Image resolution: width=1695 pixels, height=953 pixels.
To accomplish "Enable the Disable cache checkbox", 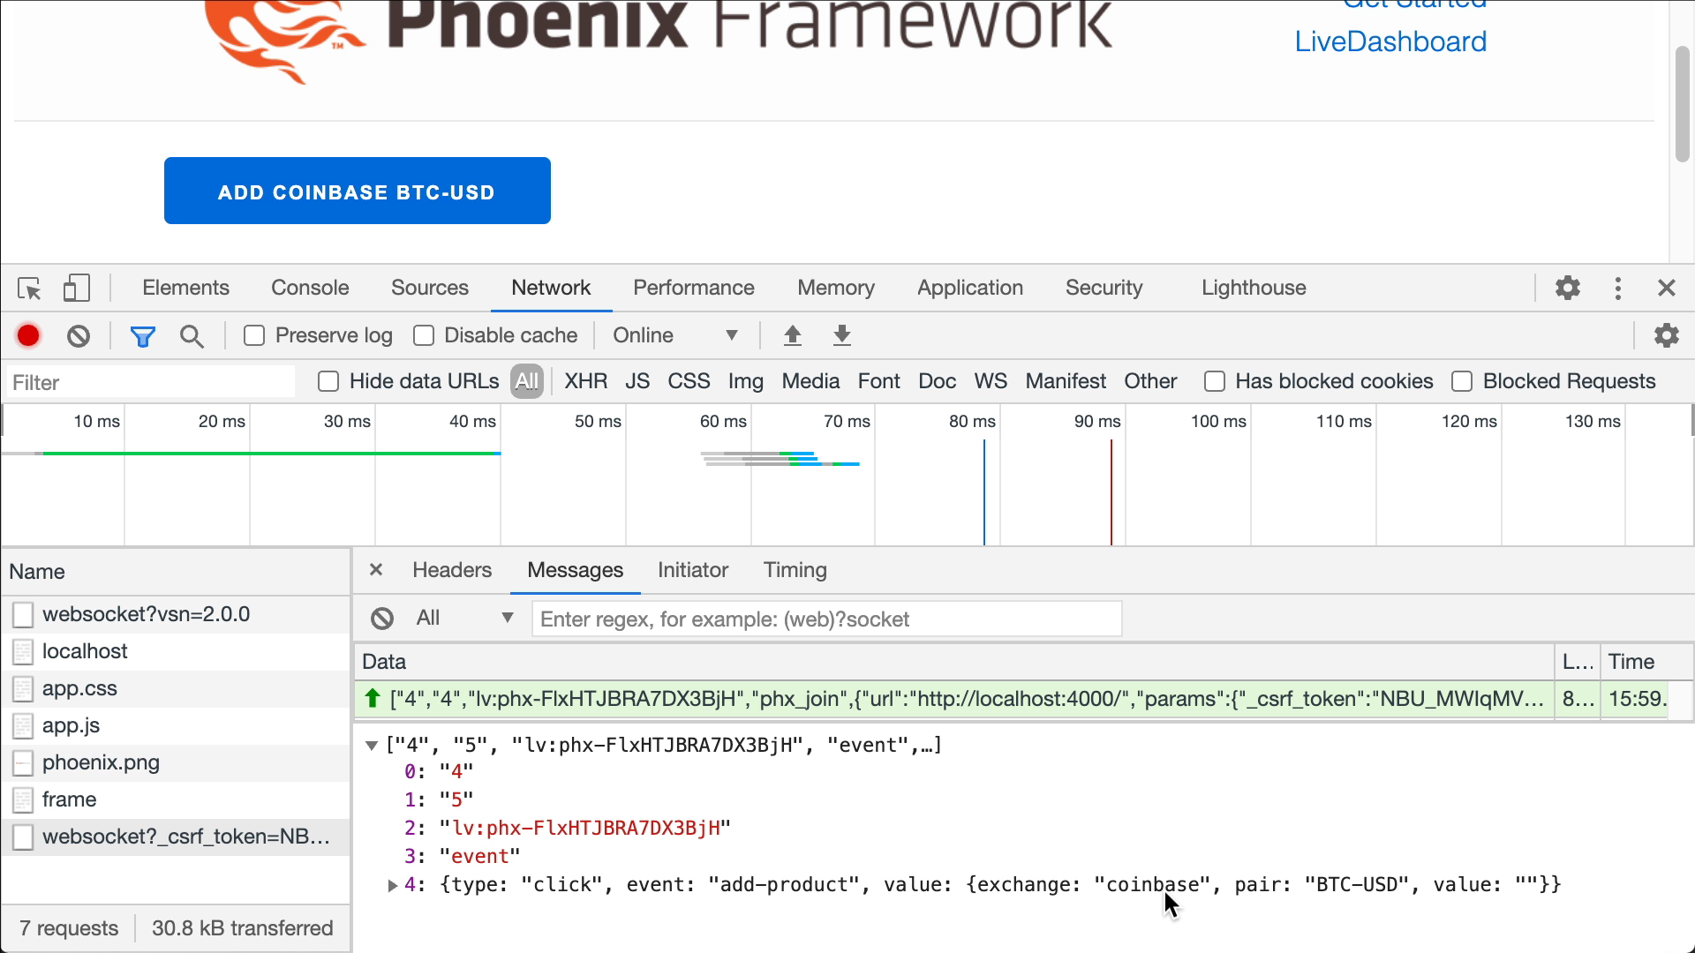I will point(424,336).
